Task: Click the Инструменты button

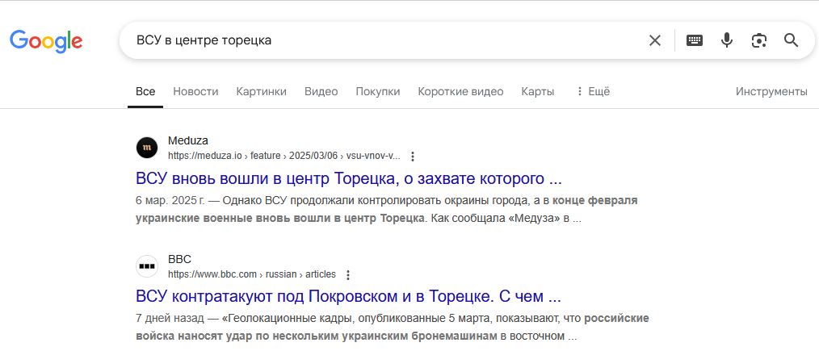Action: pos(771,91)
